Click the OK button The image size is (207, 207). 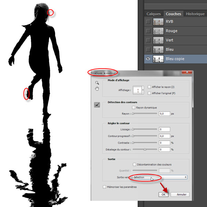[x=164, y=195]
